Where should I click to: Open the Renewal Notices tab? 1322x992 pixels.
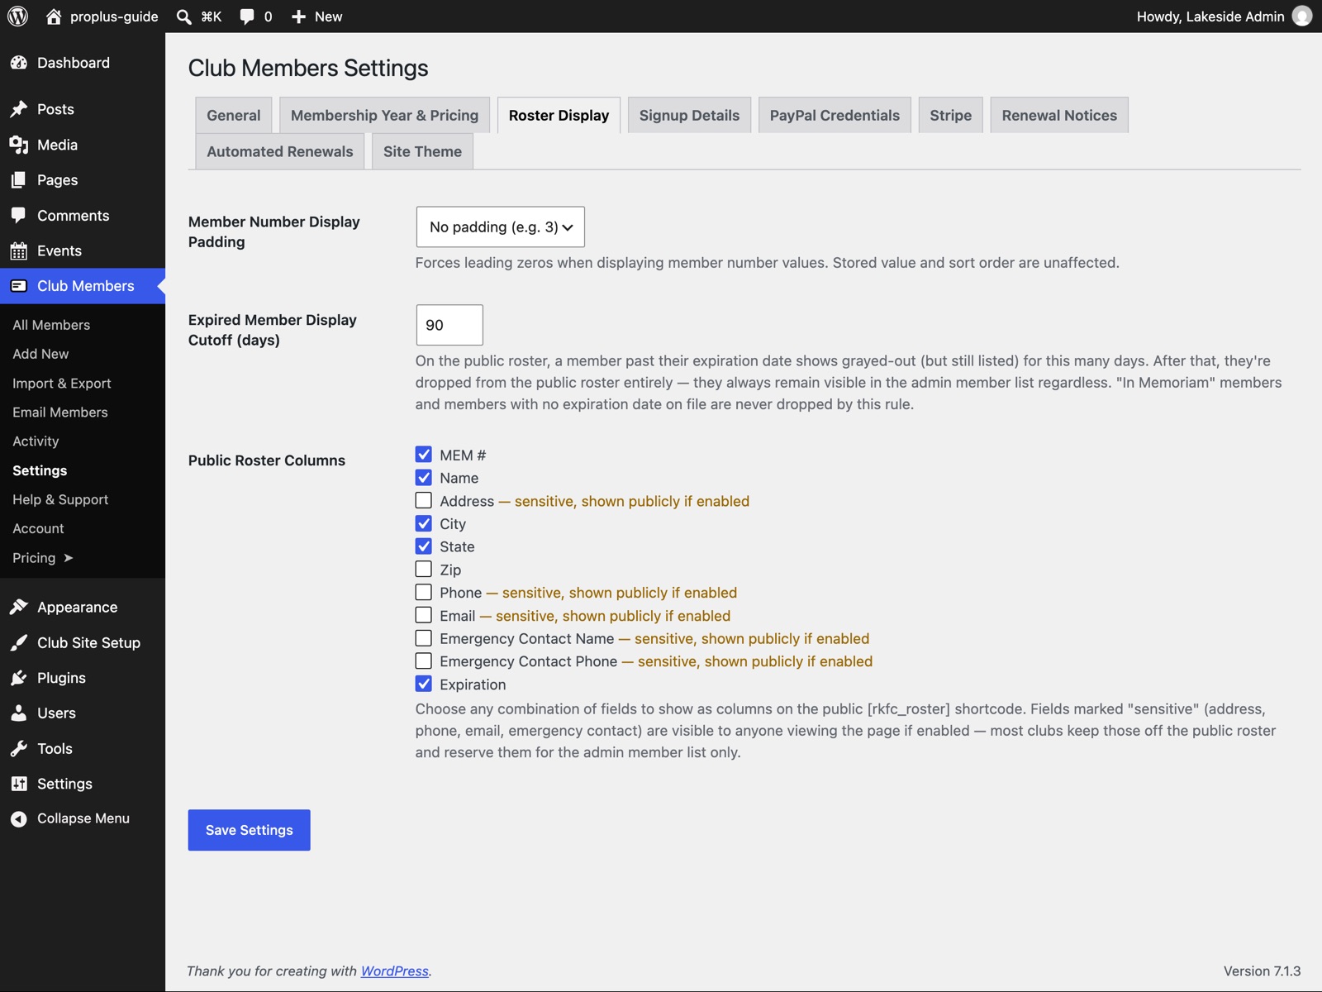point(1059,116)
